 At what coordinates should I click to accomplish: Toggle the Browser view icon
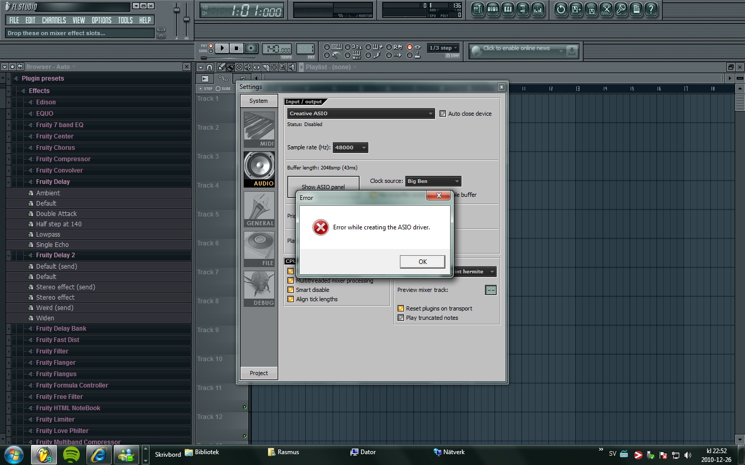point(523,9)
